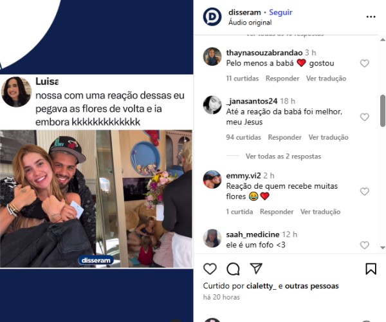This screenshot has height=322, width=386.
Task: Like the post with heart icon
Action: [210, 269]
